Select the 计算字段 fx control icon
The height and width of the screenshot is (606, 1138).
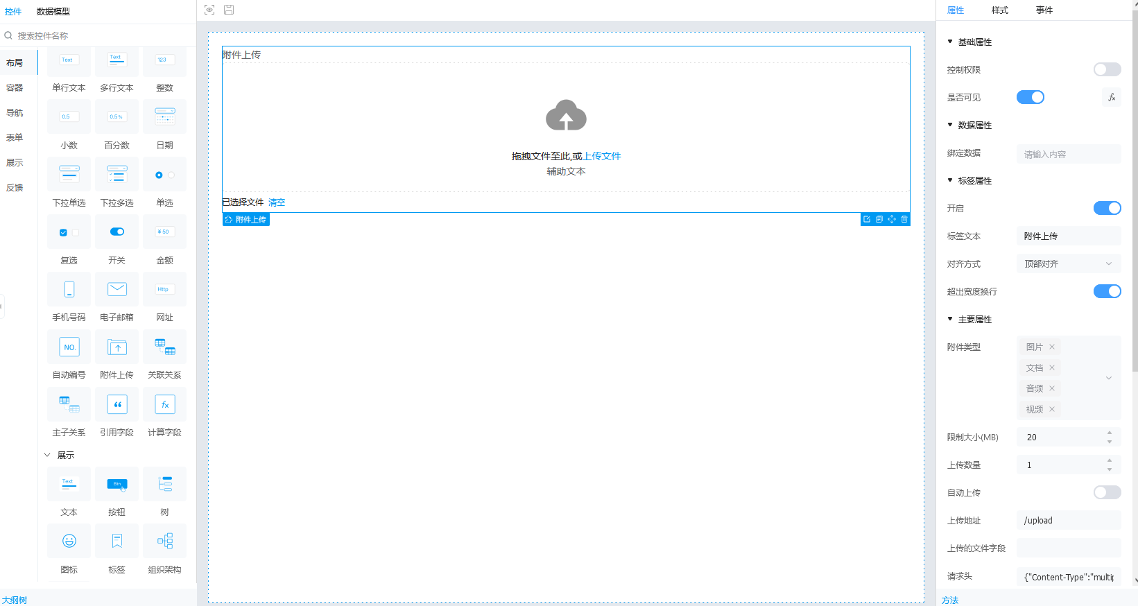pos(164,404)
